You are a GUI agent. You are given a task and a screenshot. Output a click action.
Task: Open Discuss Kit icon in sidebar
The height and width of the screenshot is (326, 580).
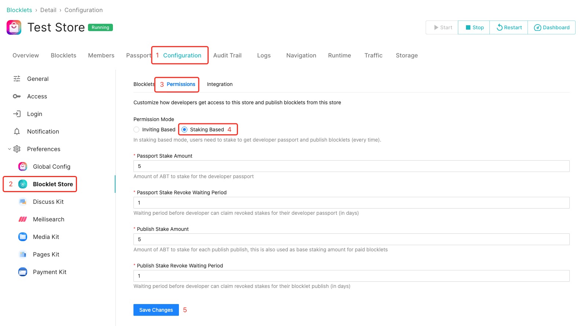(23, 202)
